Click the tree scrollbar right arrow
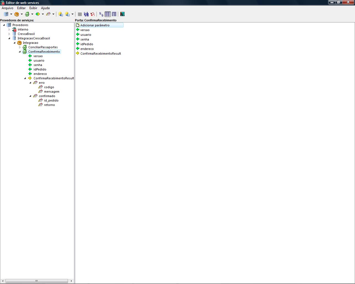 71,281
